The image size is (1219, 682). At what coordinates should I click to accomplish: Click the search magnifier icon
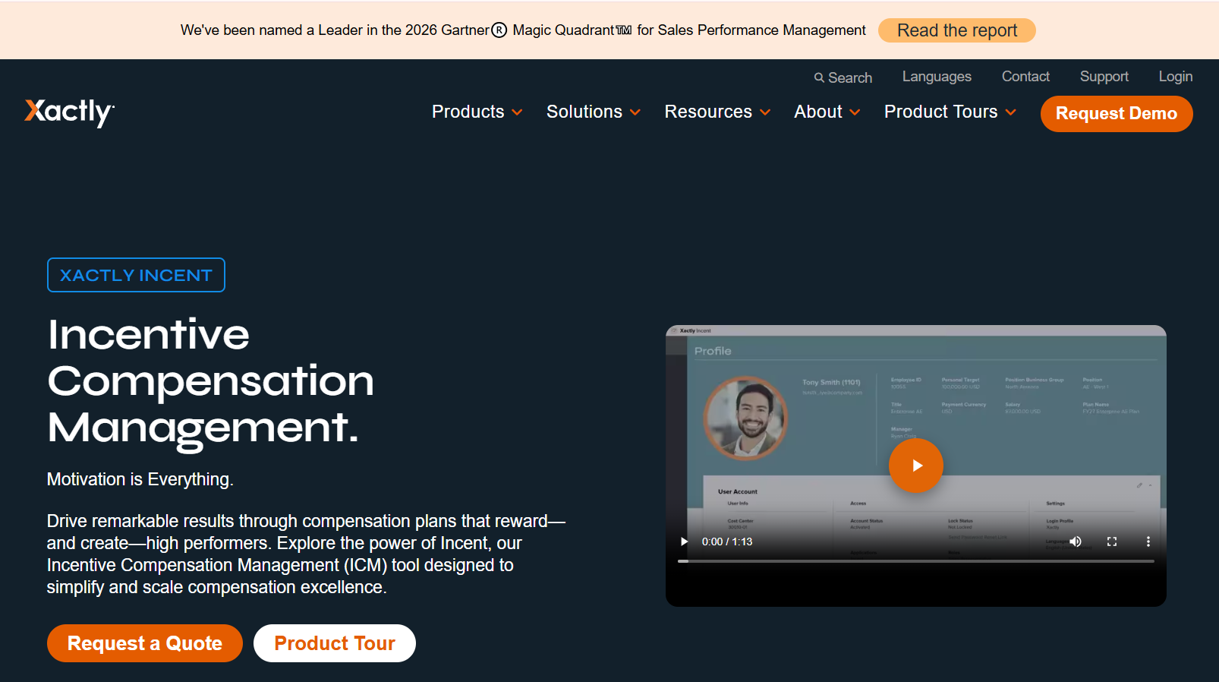(819, 77)
